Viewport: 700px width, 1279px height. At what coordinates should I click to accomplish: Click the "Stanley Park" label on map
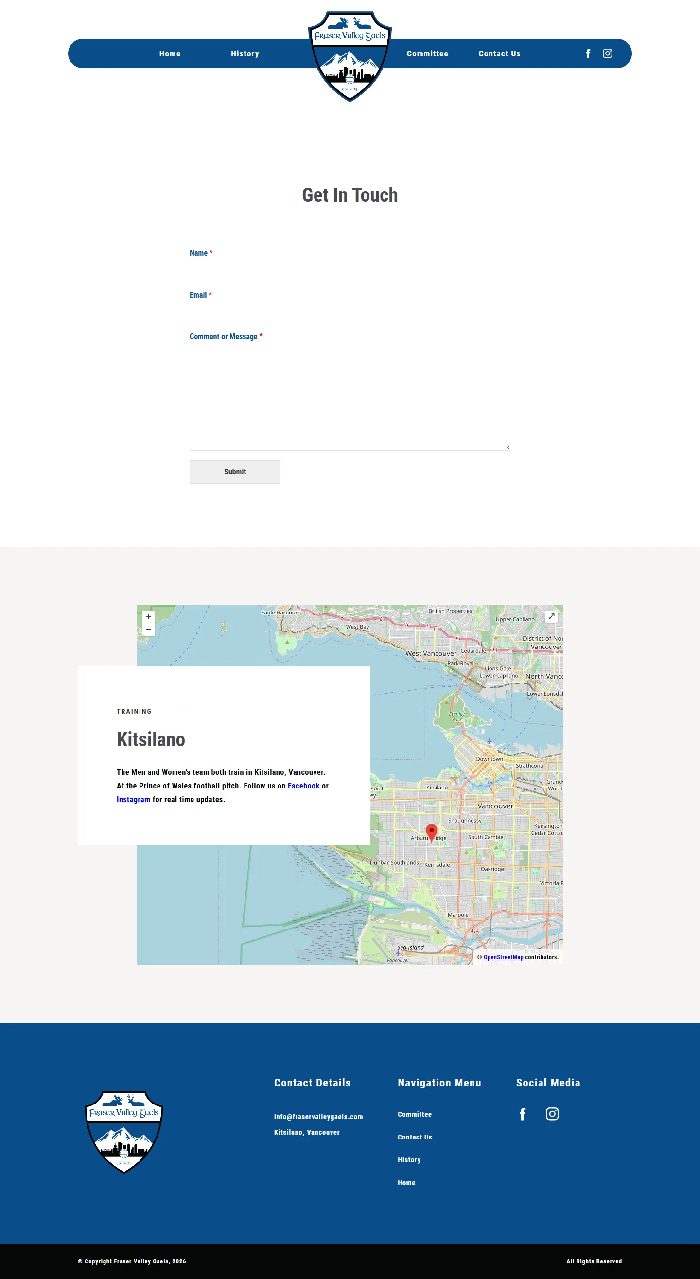coord(457,717)
